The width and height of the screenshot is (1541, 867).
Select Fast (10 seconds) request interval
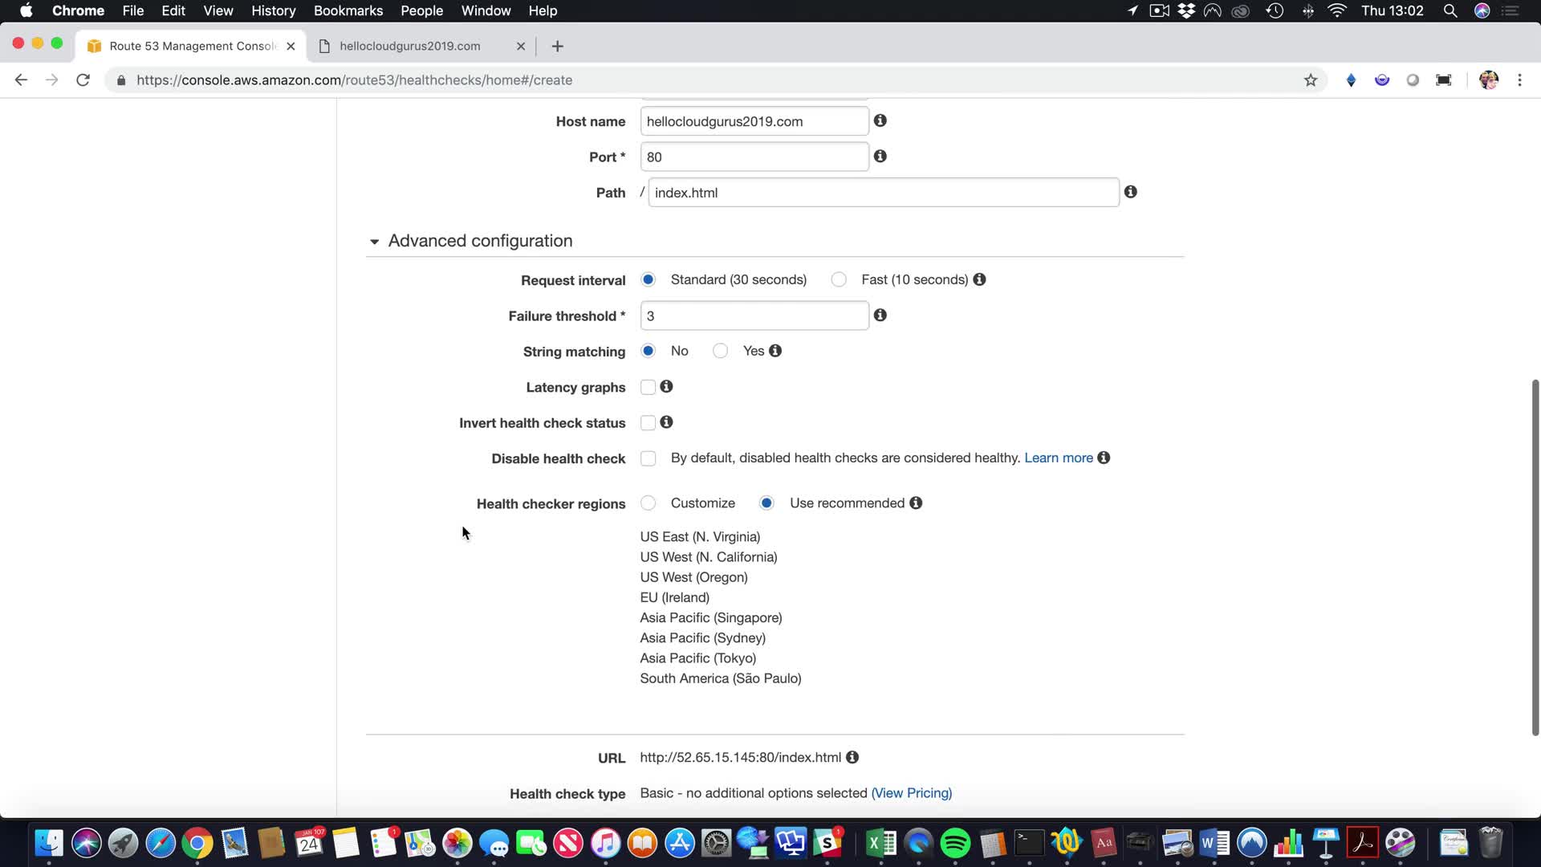(839, 279)
